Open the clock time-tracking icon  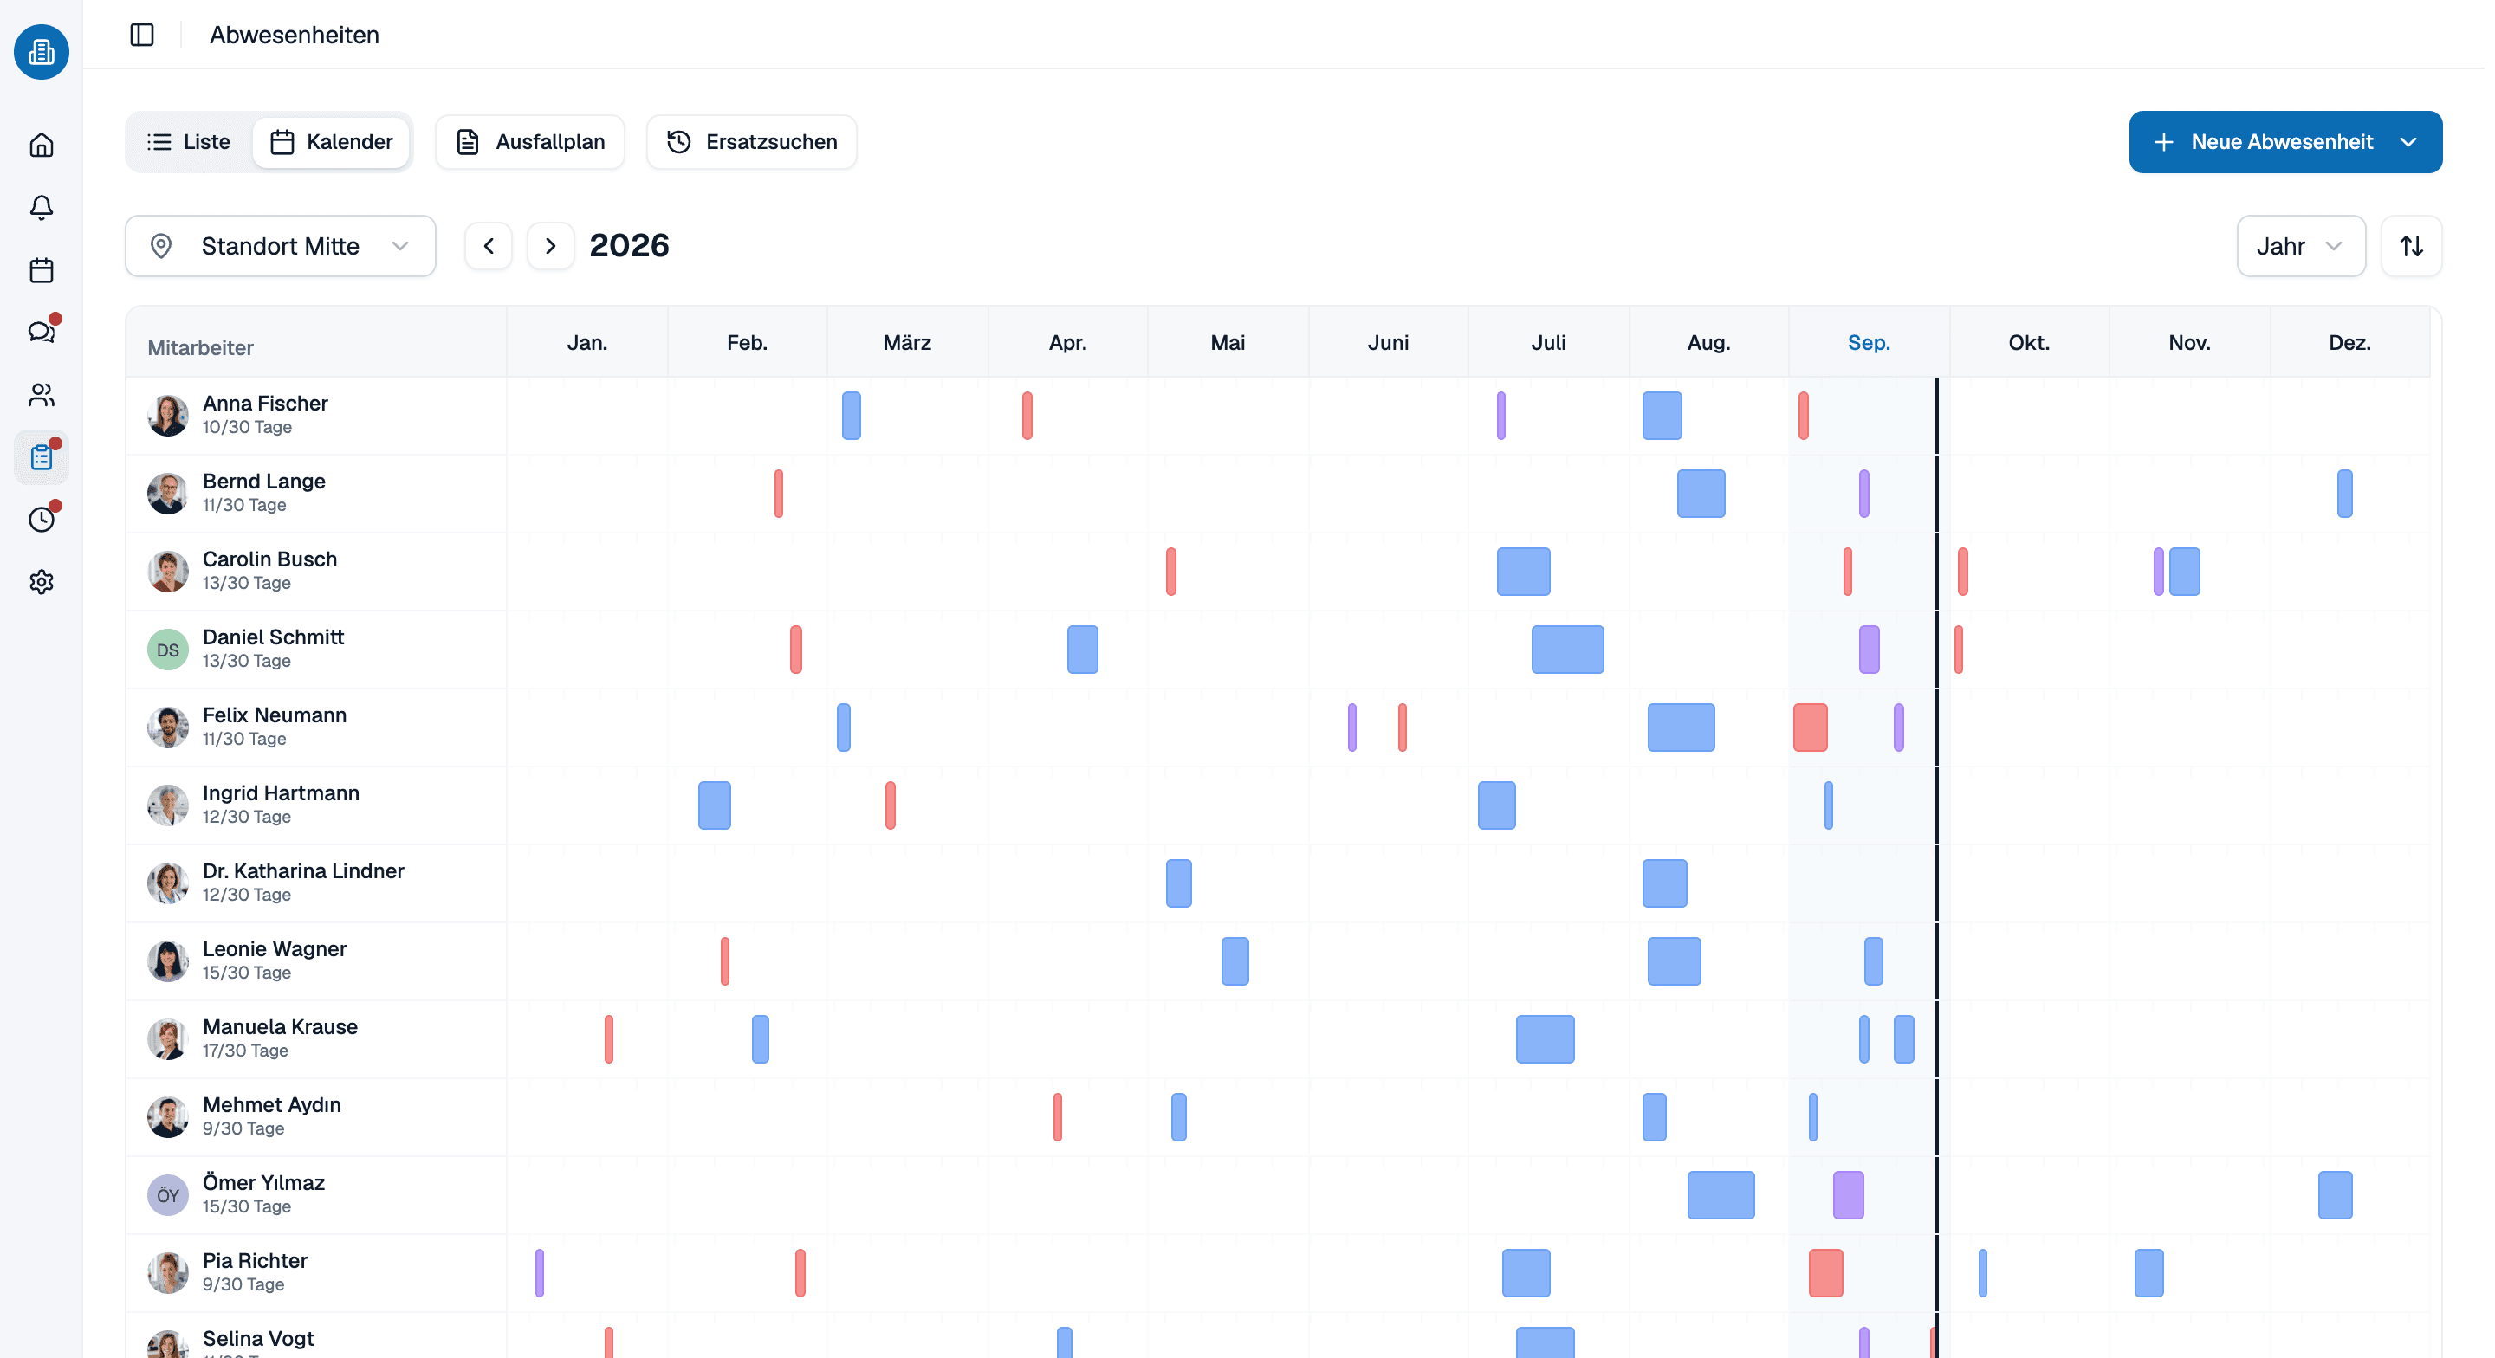pos(42,521)
